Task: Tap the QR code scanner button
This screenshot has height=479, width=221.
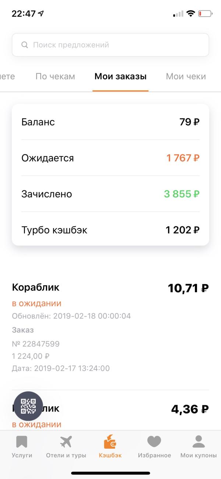Action: (x=28, y=406)
